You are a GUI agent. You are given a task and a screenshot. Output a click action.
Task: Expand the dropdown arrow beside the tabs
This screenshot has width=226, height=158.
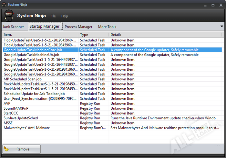click(x=222, y=26)
